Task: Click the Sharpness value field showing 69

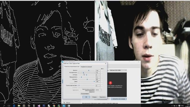Action: click(98, 79)
